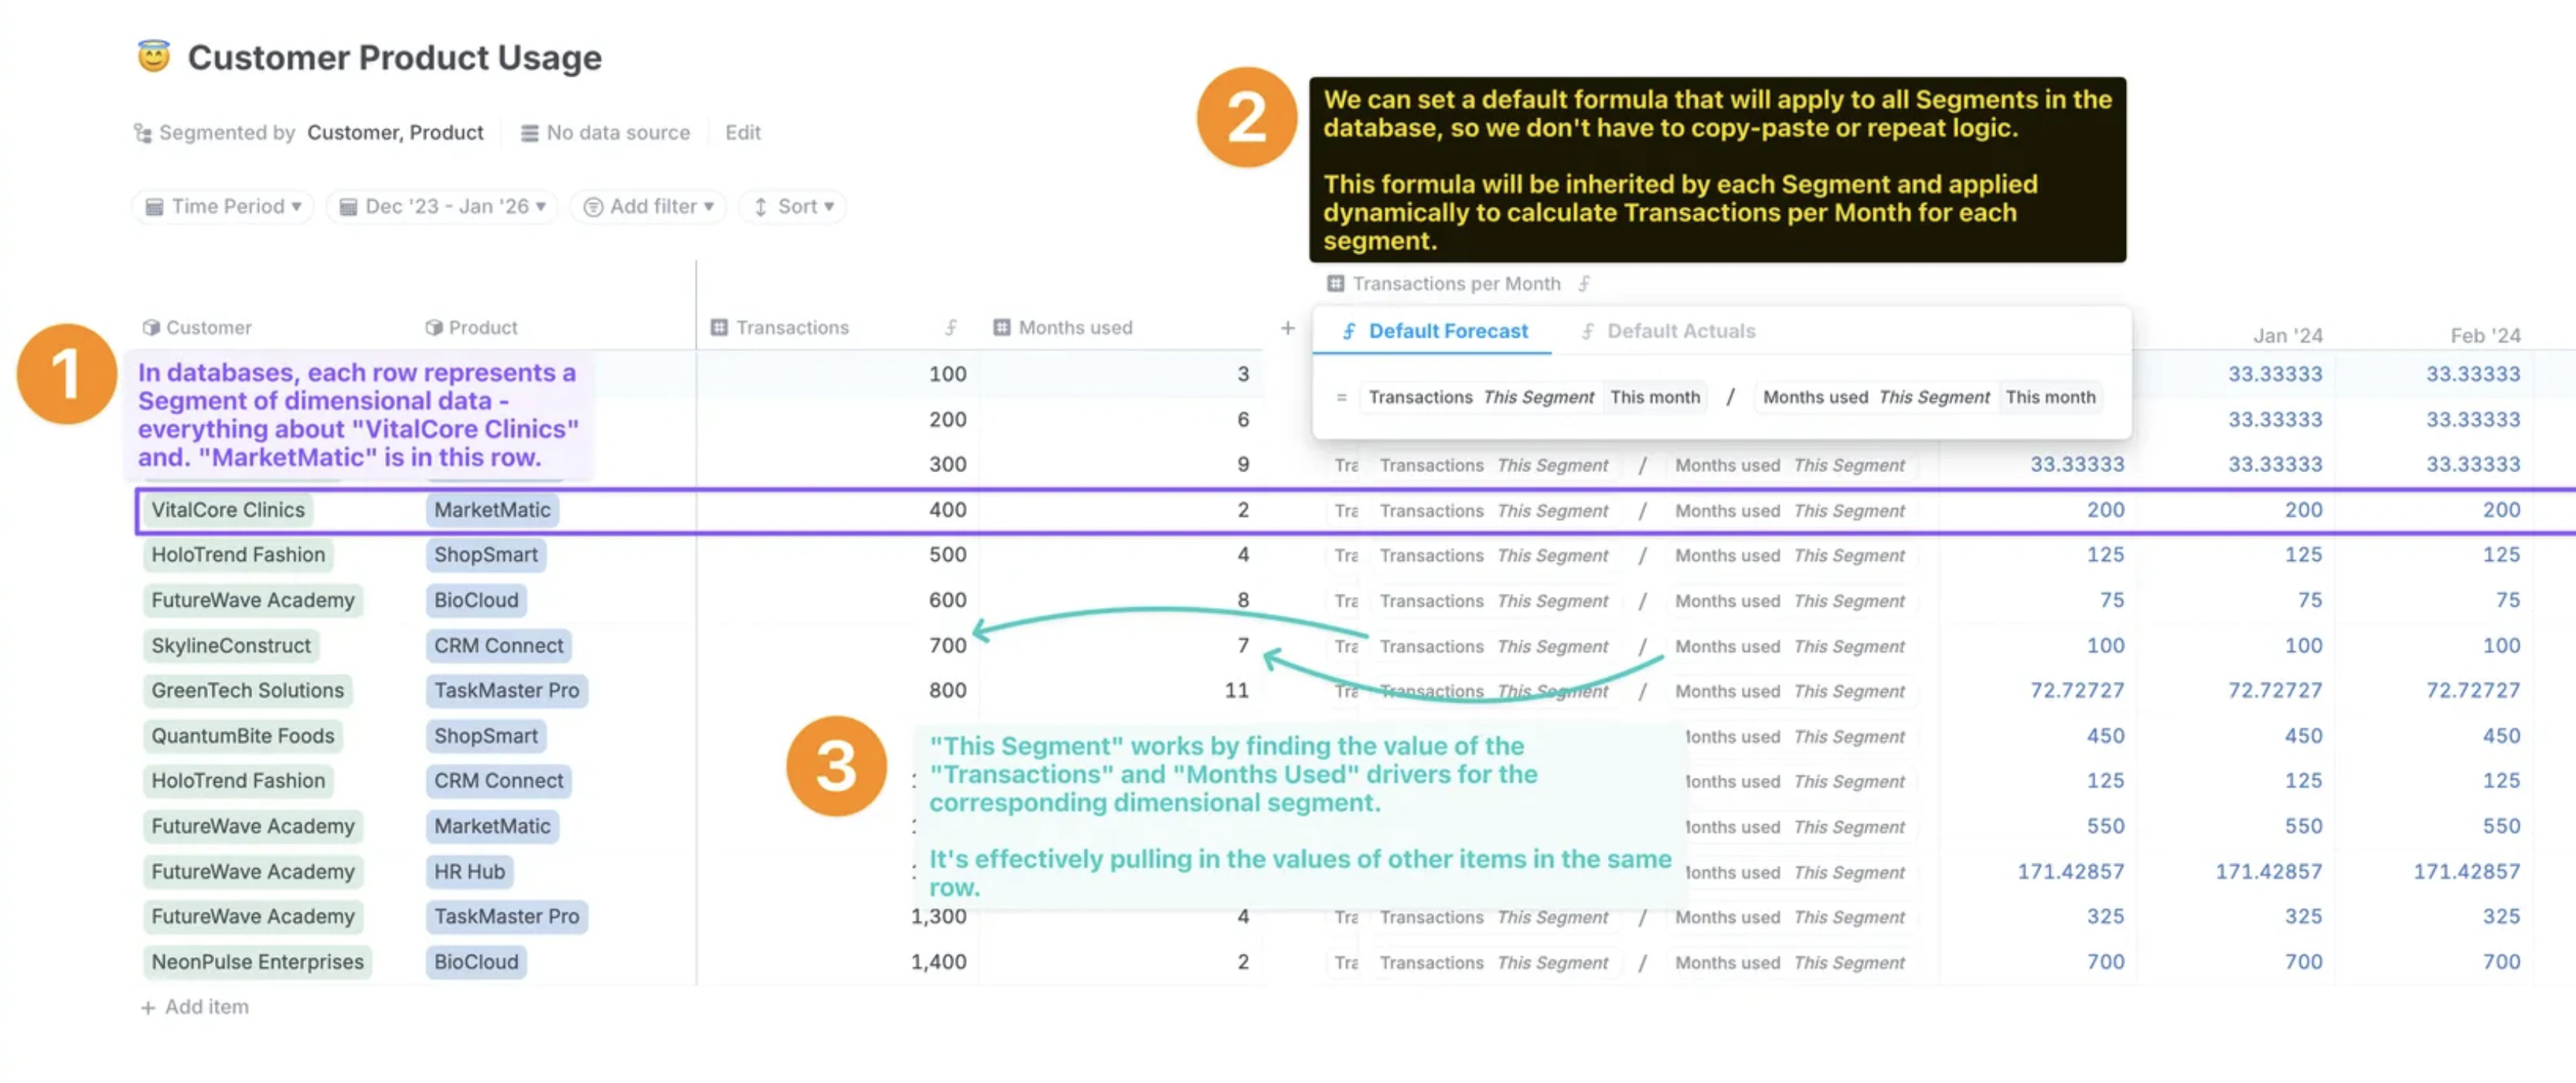
Task: Click the Segmented by hierarchy icon
Action: 143,133
